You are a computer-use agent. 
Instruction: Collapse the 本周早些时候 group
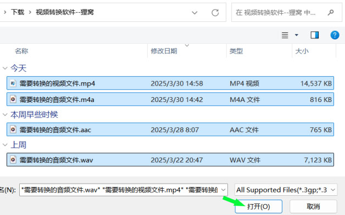[5, 115]
